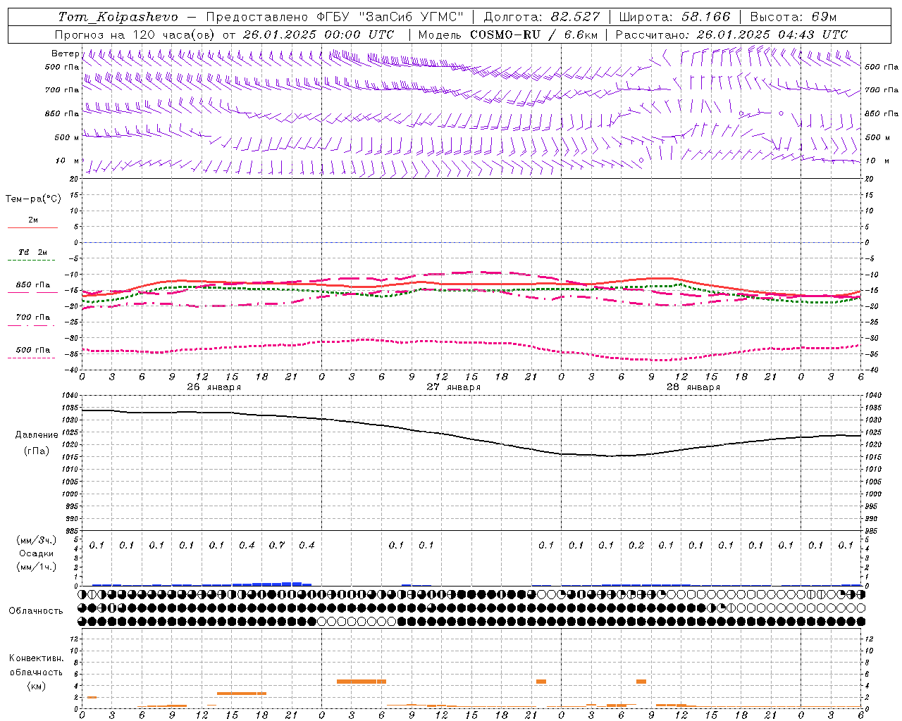This screenshot has height=721, width=902.
Task: Click the 27 января date label
Action: [x=453, y=387]
